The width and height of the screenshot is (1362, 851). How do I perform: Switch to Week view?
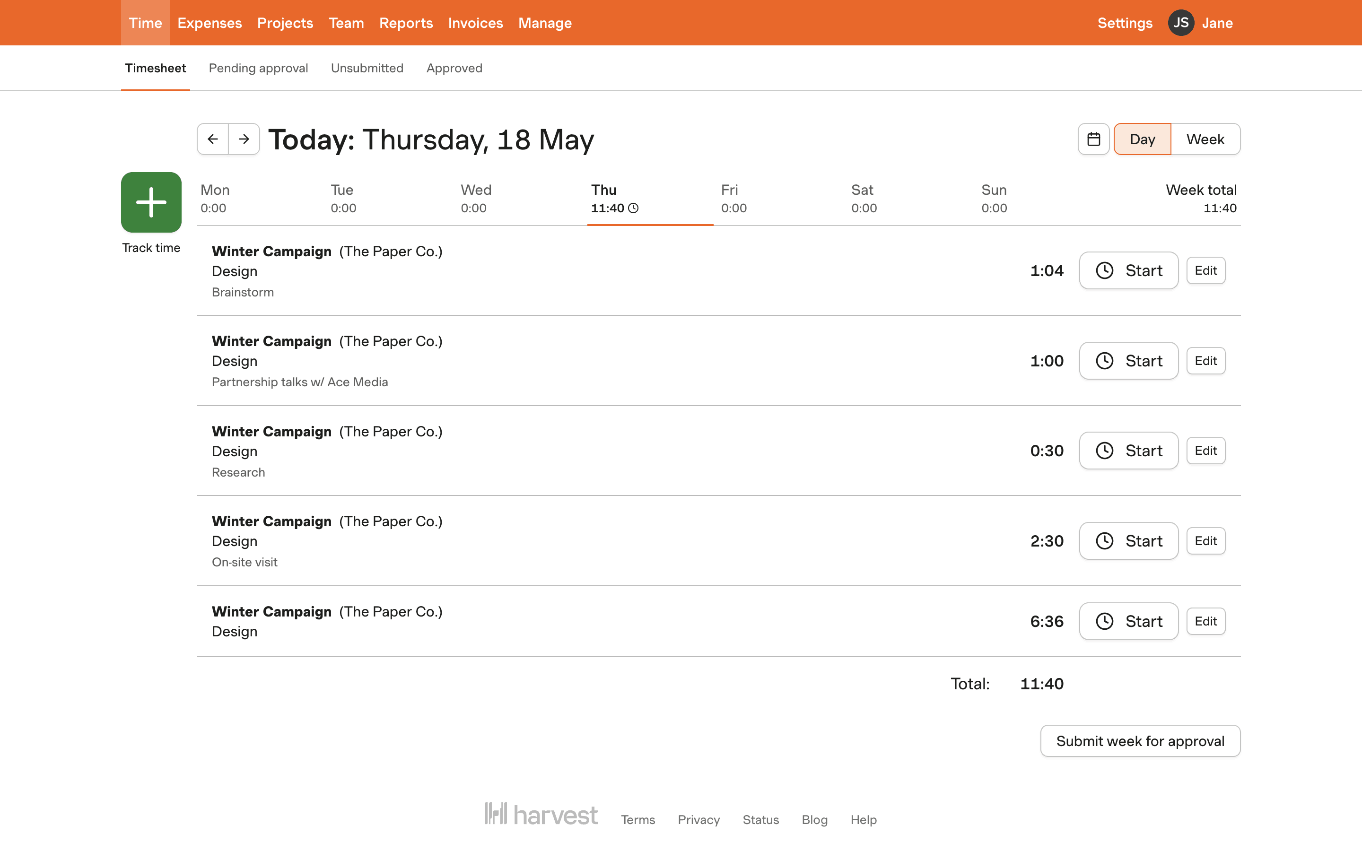click(1205, 139)
